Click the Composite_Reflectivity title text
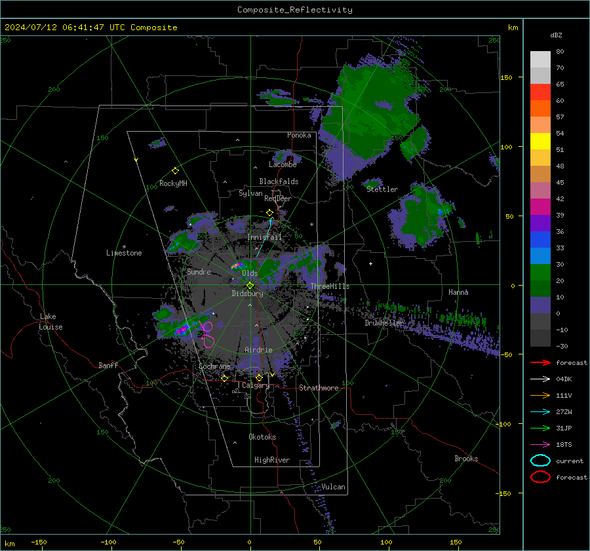 tap(295, 10)
